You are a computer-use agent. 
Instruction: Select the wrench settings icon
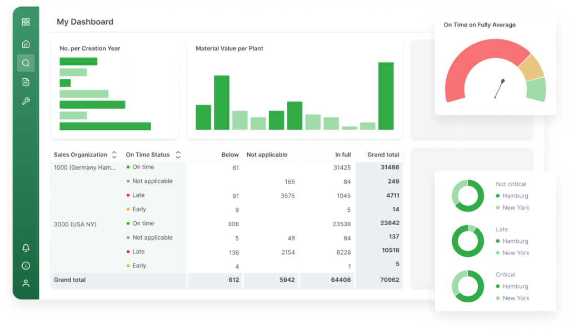click(x=26, y=100)
